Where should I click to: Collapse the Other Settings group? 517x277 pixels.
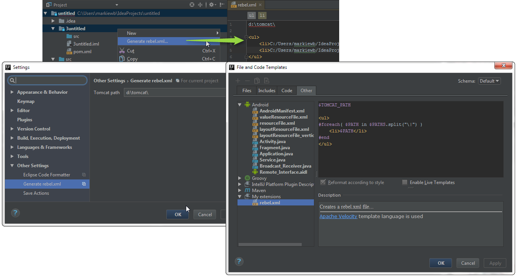12,165
